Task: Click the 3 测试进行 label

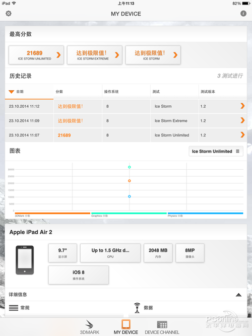Action: coord(230,76)
